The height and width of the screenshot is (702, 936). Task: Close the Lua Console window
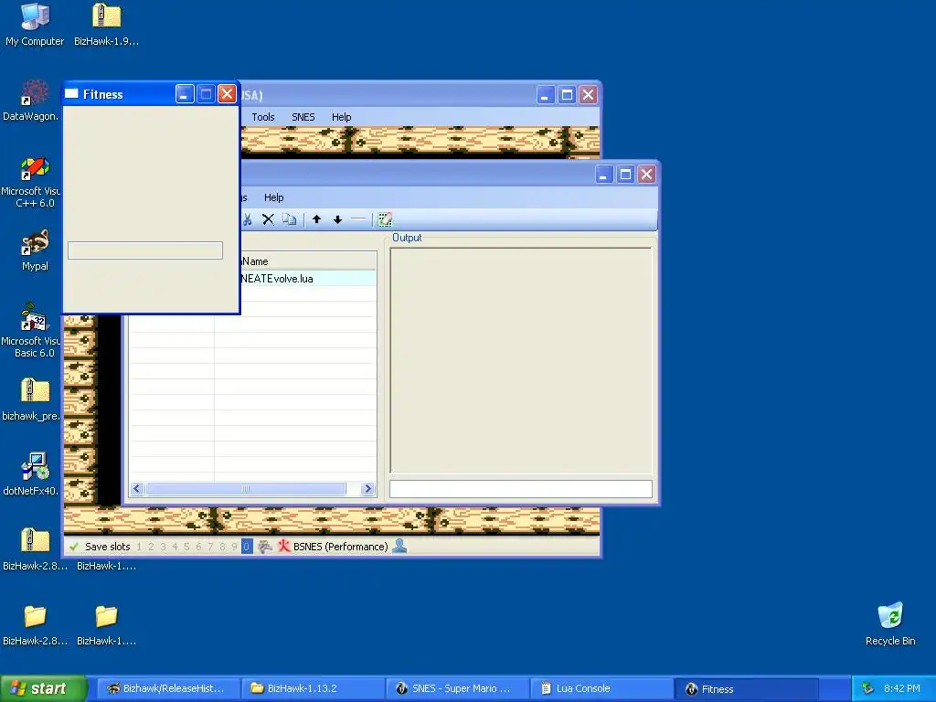[646, 175]
